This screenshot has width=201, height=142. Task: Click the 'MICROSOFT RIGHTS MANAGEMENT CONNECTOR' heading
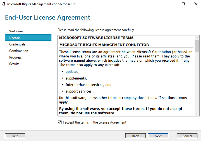point(104,45)
